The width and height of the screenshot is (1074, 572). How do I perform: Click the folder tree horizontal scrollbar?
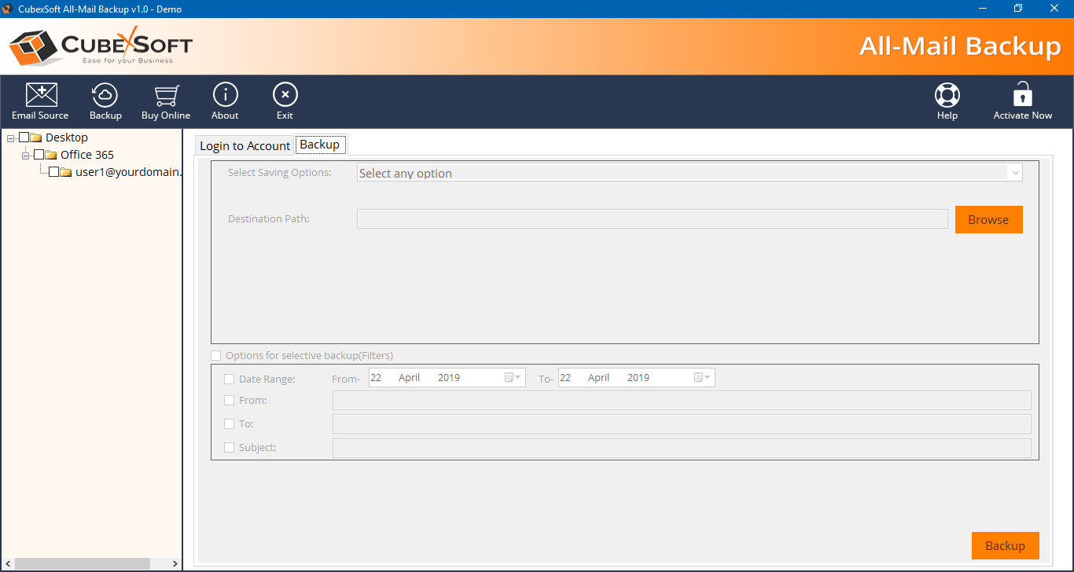click(x=83, y=563)
